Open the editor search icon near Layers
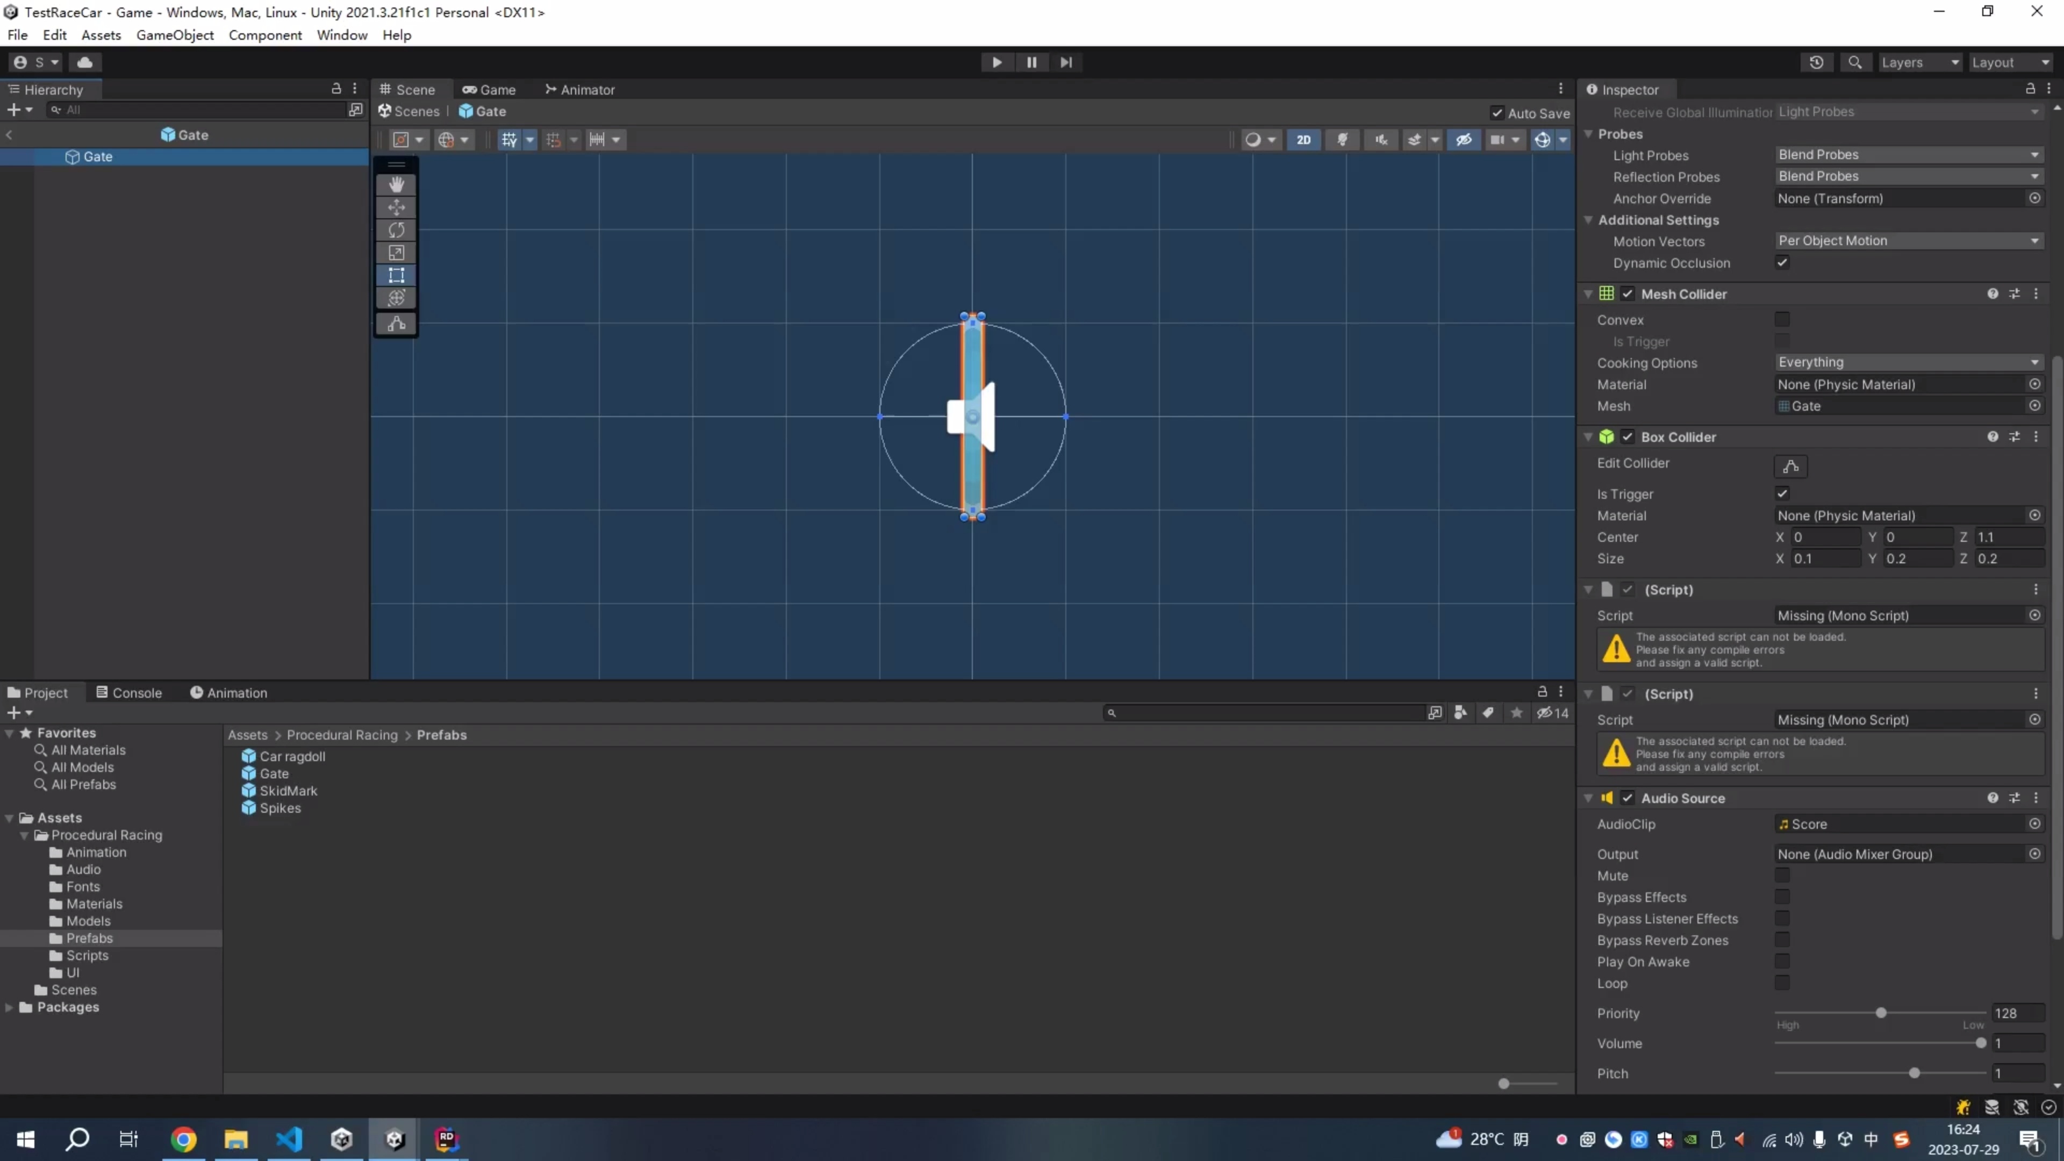 click(x=1855, y=62)
